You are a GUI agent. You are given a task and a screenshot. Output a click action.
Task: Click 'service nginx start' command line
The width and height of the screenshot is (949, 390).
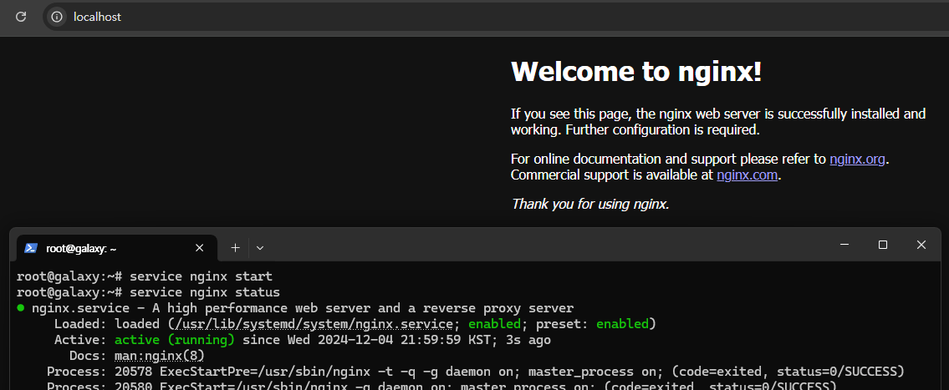[x=201, y=277]
